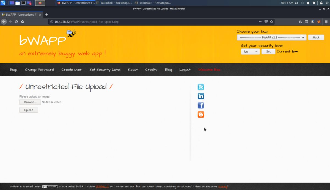Image resolution: width=330 pixels, height=190 pixels.
Task: Open the page actions three-dot menu
Action: coord(261,22)
